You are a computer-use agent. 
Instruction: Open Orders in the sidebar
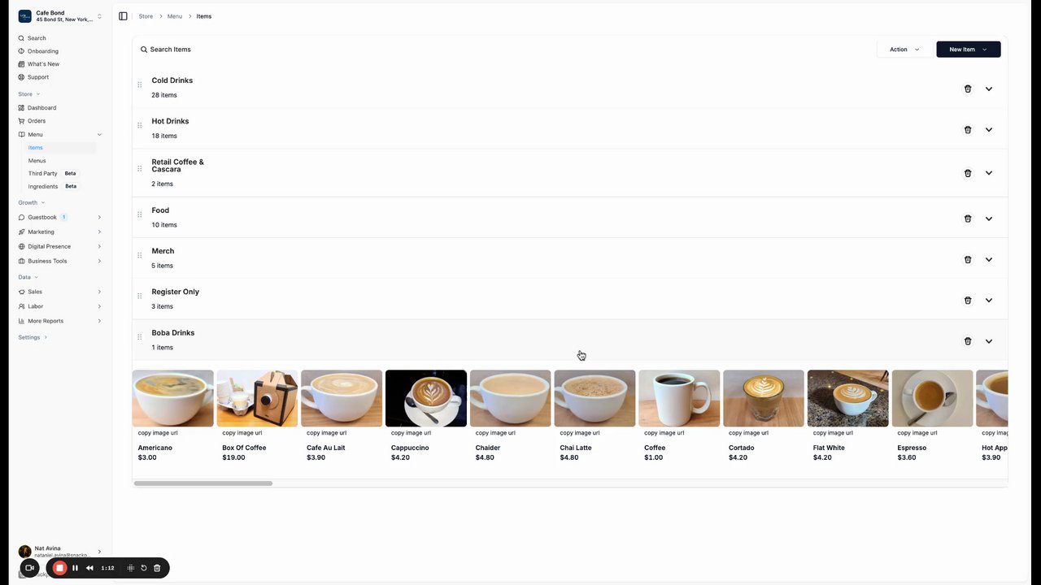point(37,121)
